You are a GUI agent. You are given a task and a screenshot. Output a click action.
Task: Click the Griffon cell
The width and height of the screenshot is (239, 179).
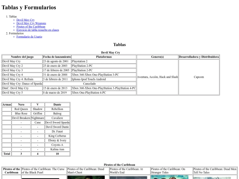click(x=38, y=114)
